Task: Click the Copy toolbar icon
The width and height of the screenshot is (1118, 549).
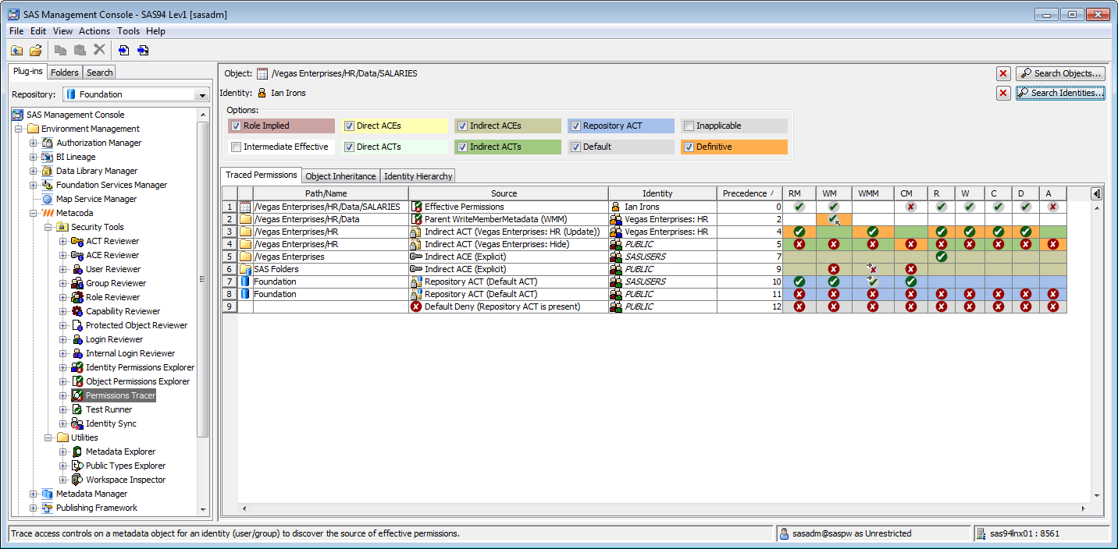Action: click(x=60, y=50)
